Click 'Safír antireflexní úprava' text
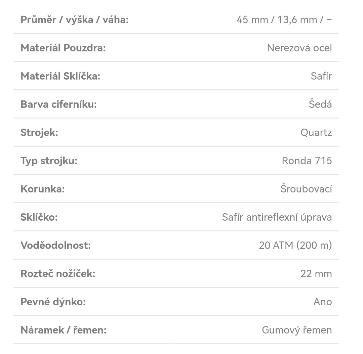Viewport: 363px width, 354px height. click(277, 217)
